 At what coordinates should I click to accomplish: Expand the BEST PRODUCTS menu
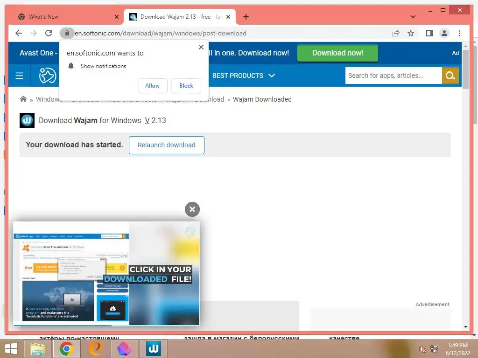[x=243, y=76]
